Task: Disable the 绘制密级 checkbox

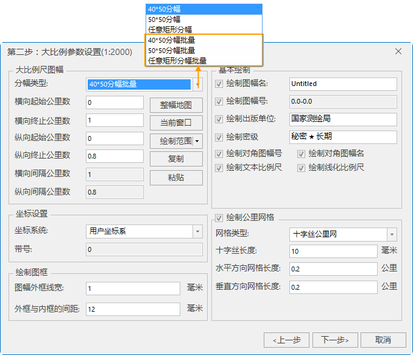Action: 219,137
